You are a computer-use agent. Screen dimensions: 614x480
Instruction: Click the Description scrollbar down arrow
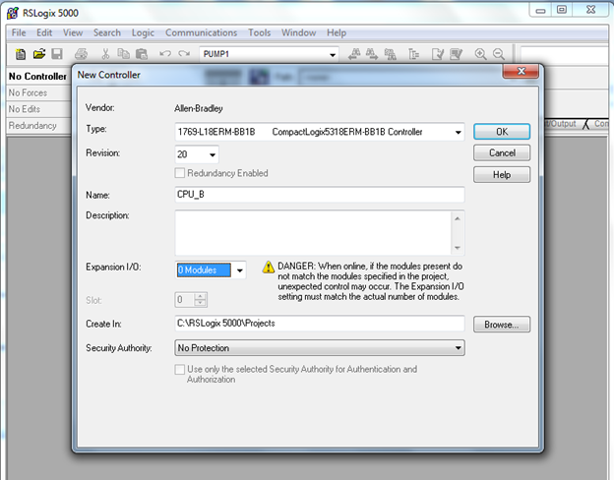click(458, 248)
